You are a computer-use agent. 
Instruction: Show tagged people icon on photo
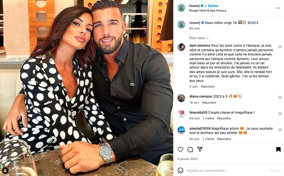pos(5,170)
